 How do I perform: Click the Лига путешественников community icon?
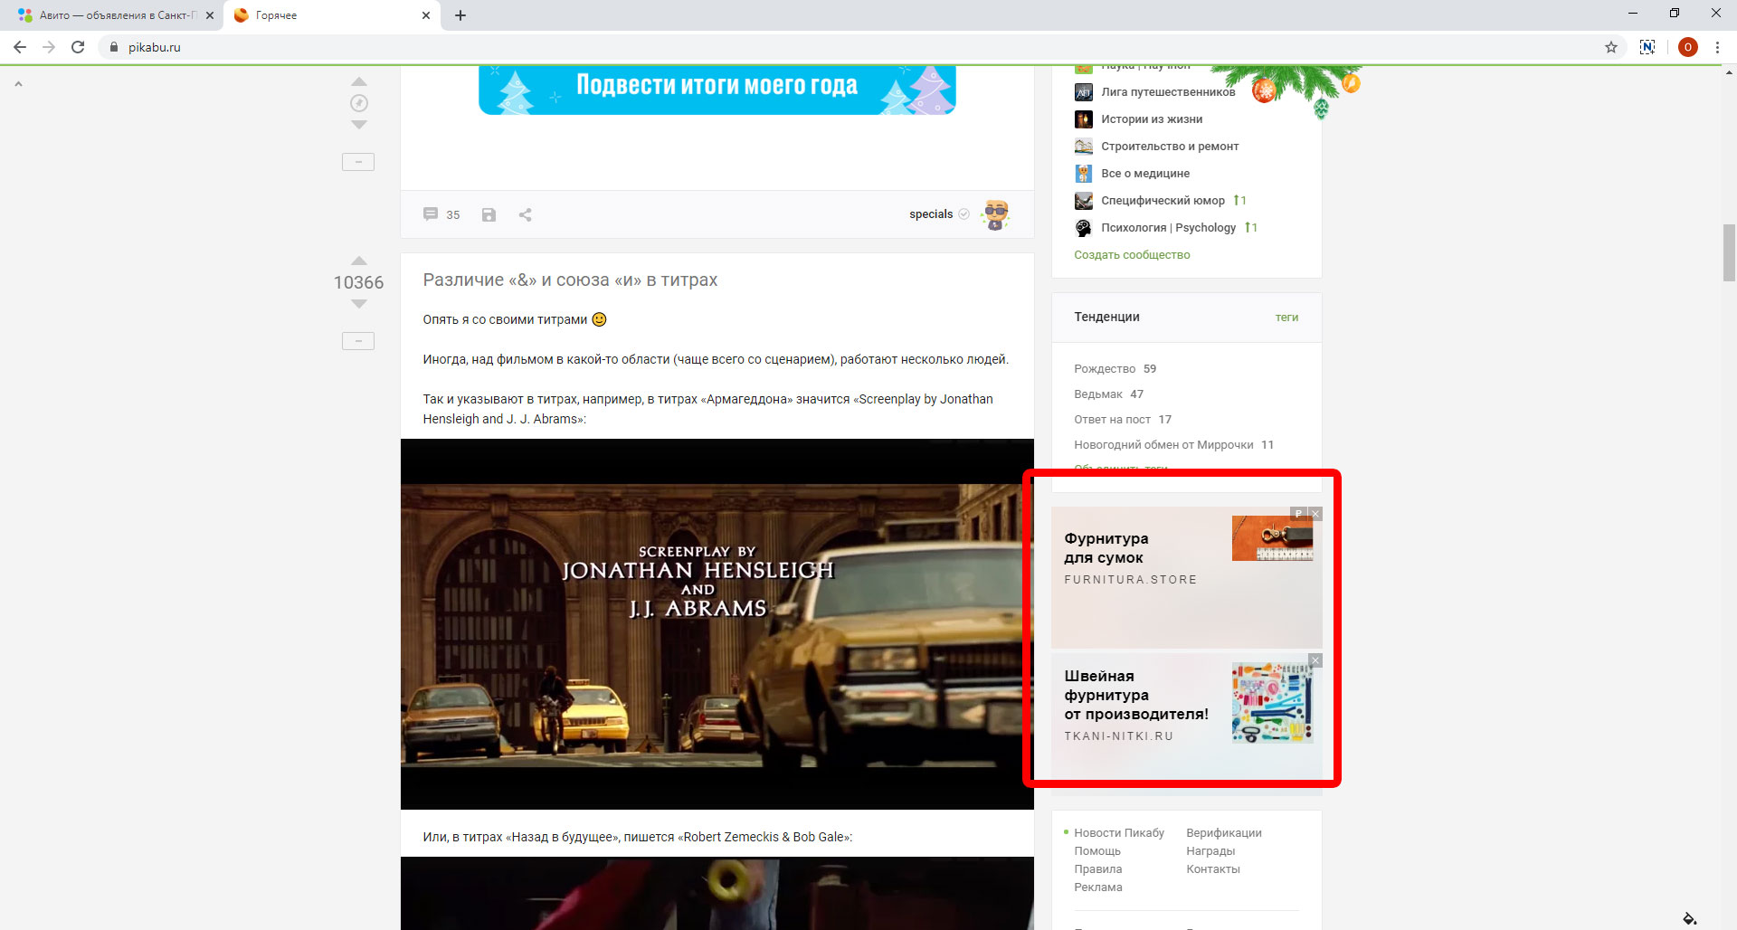pyautogui.click(x=1084, y=92)
